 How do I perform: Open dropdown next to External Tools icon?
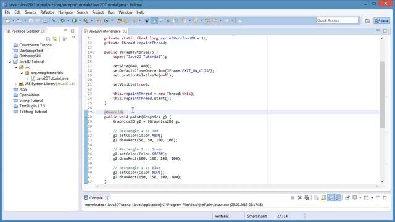coord(91,20)
